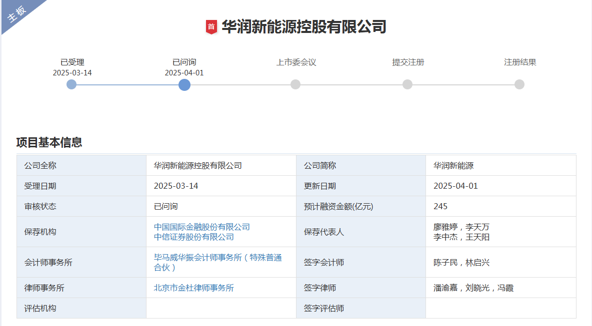Click the 华润新能源控股有限公司 page title

tap(303, 26)
